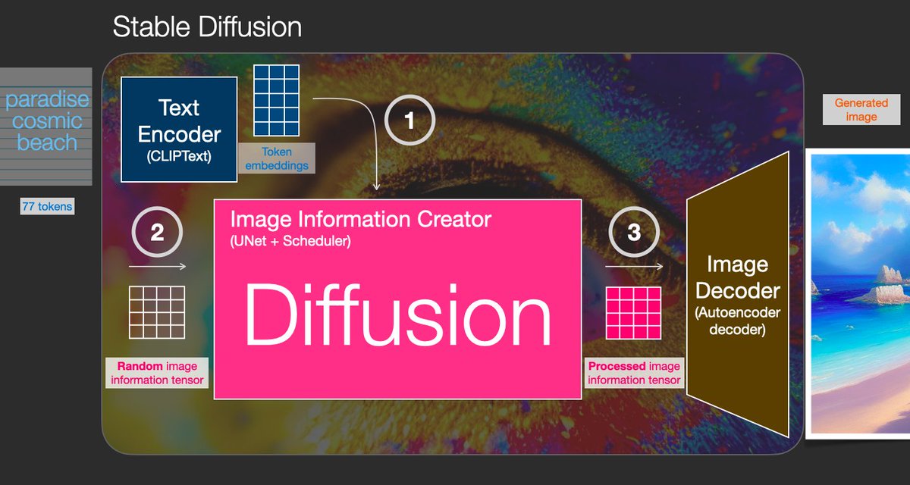Collapse the paradise cosmic beach prompt box
Viewport: 910px width, 485px height.
tap(45, 123)
